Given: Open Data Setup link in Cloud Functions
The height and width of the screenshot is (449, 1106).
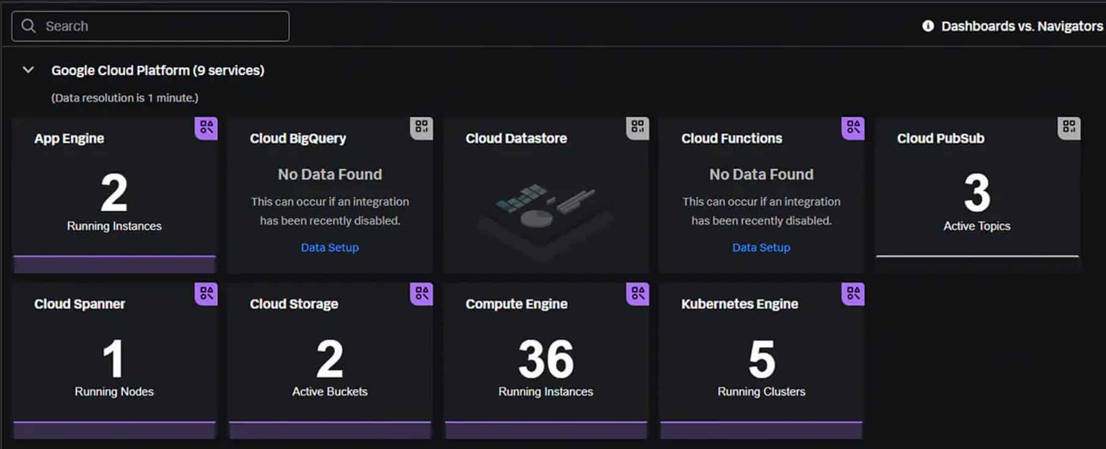Looking at the screenshot, I should point(761,247).
